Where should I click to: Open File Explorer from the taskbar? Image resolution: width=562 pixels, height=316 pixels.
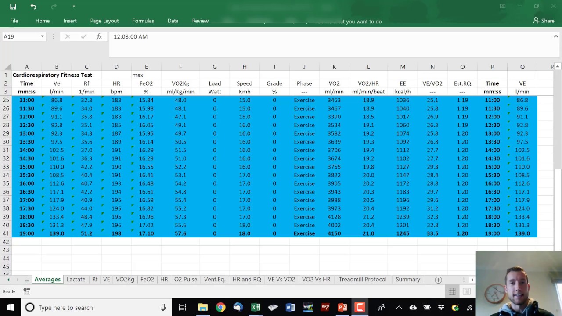coord(203,307)
